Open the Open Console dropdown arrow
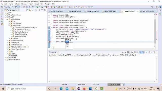This screenshot has height=91, width=162. (x=156, y=52)
